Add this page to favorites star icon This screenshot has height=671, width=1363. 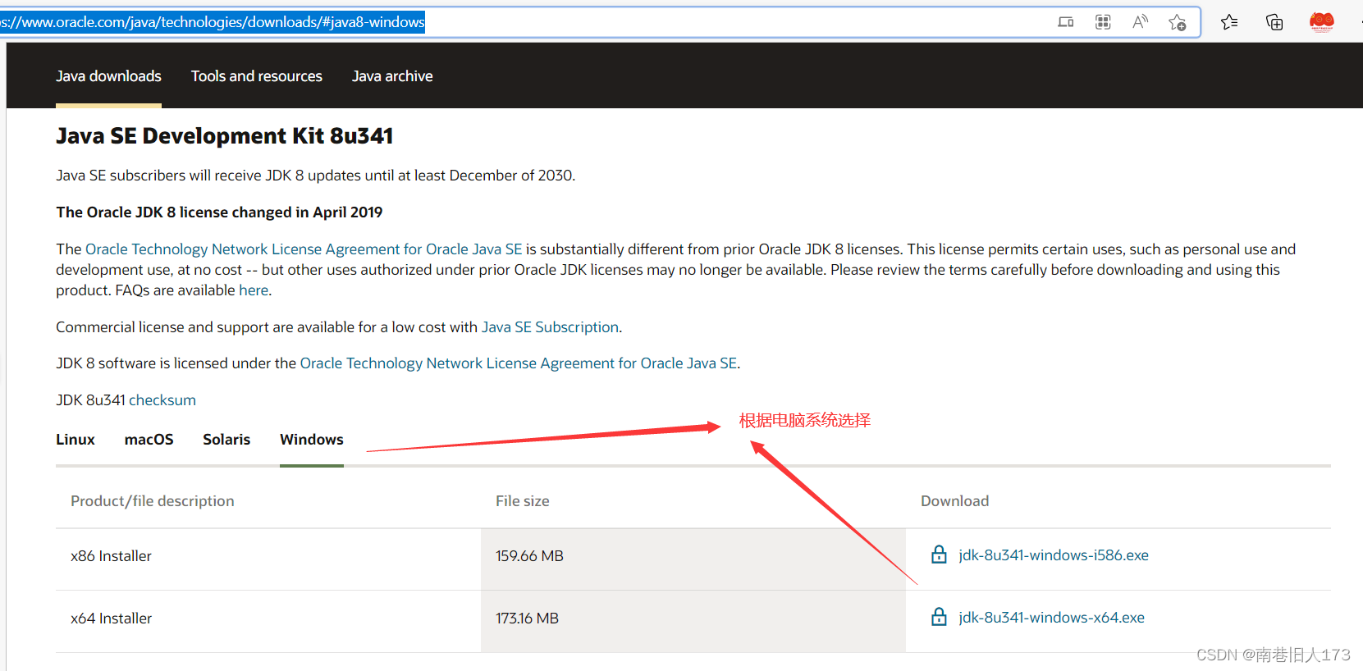point(1178,22)
